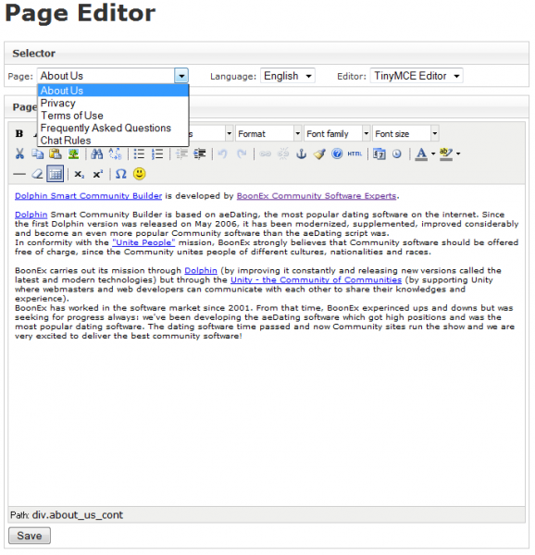Click the Dolphin link before 'Smart Community Builder is based'
This screenshot has height=555, width=535.
point(31,215)
